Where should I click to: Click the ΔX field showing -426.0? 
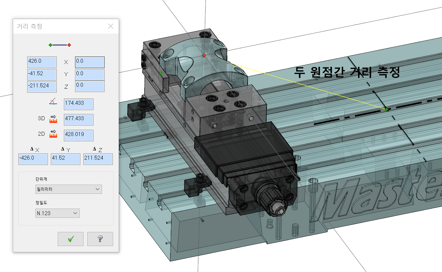(x=33, y=159)
